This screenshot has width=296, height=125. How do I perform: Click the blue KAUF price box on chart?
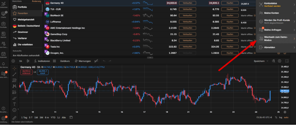(43, 72)
